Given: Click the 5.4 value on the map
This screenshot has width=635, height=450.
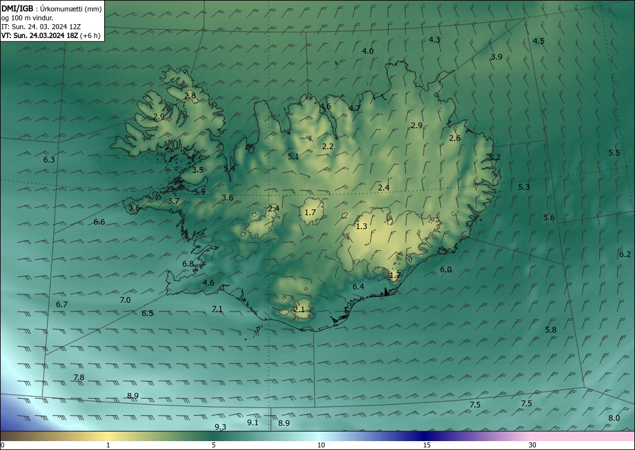Looking at the screenshot, I should pyautogui.click(x=229, y=168).
